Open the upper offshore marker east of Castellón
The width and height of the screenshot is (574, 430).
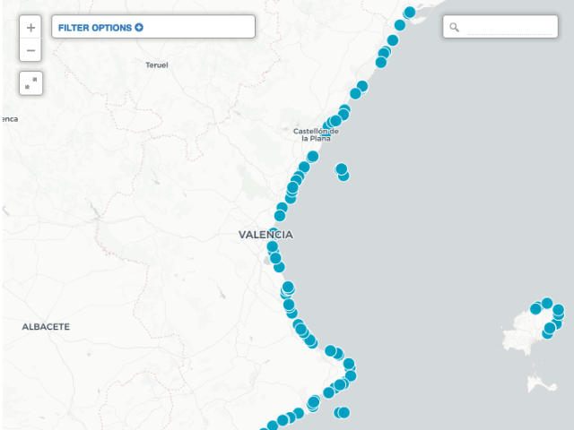341,169
